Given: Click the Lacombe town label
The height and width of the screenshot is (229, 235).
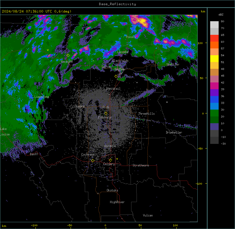Looking at the screenshot, I should coord(123,52).
